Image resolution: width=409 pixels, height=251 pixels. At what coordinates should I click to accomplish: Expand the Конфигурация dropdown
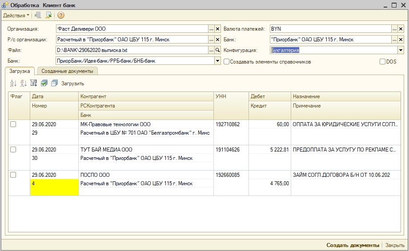pos(401,50)
